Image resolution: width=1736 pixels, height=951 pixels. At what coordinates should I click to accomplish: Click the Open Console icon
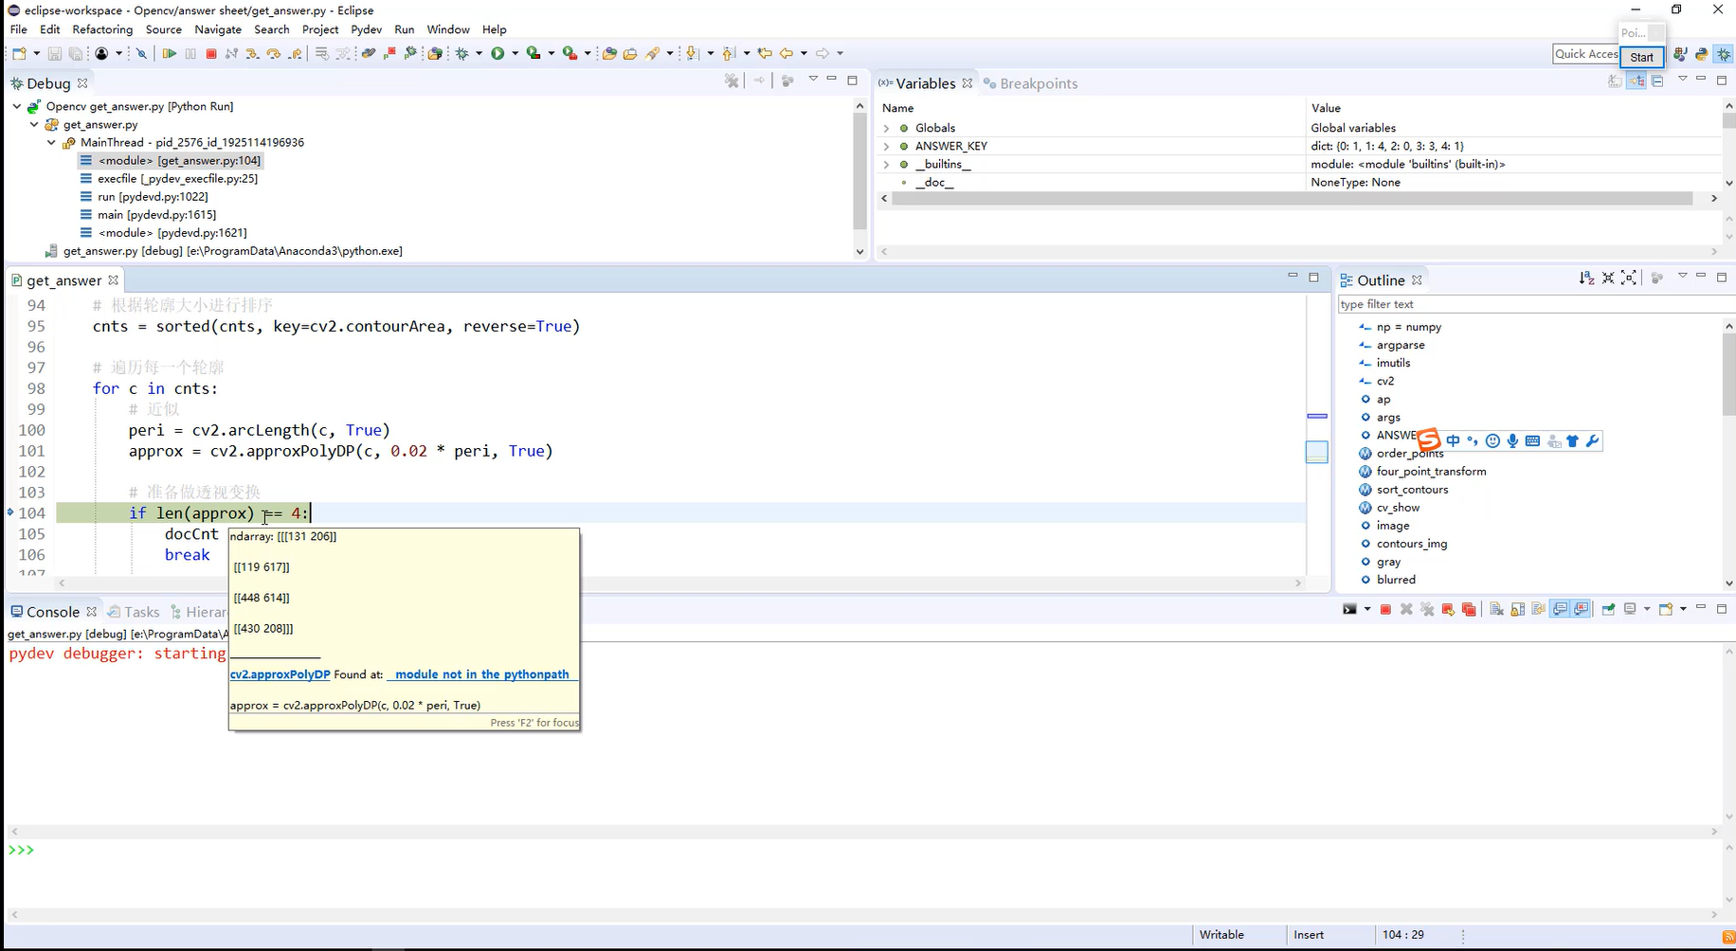click(x=1666, y=609)
